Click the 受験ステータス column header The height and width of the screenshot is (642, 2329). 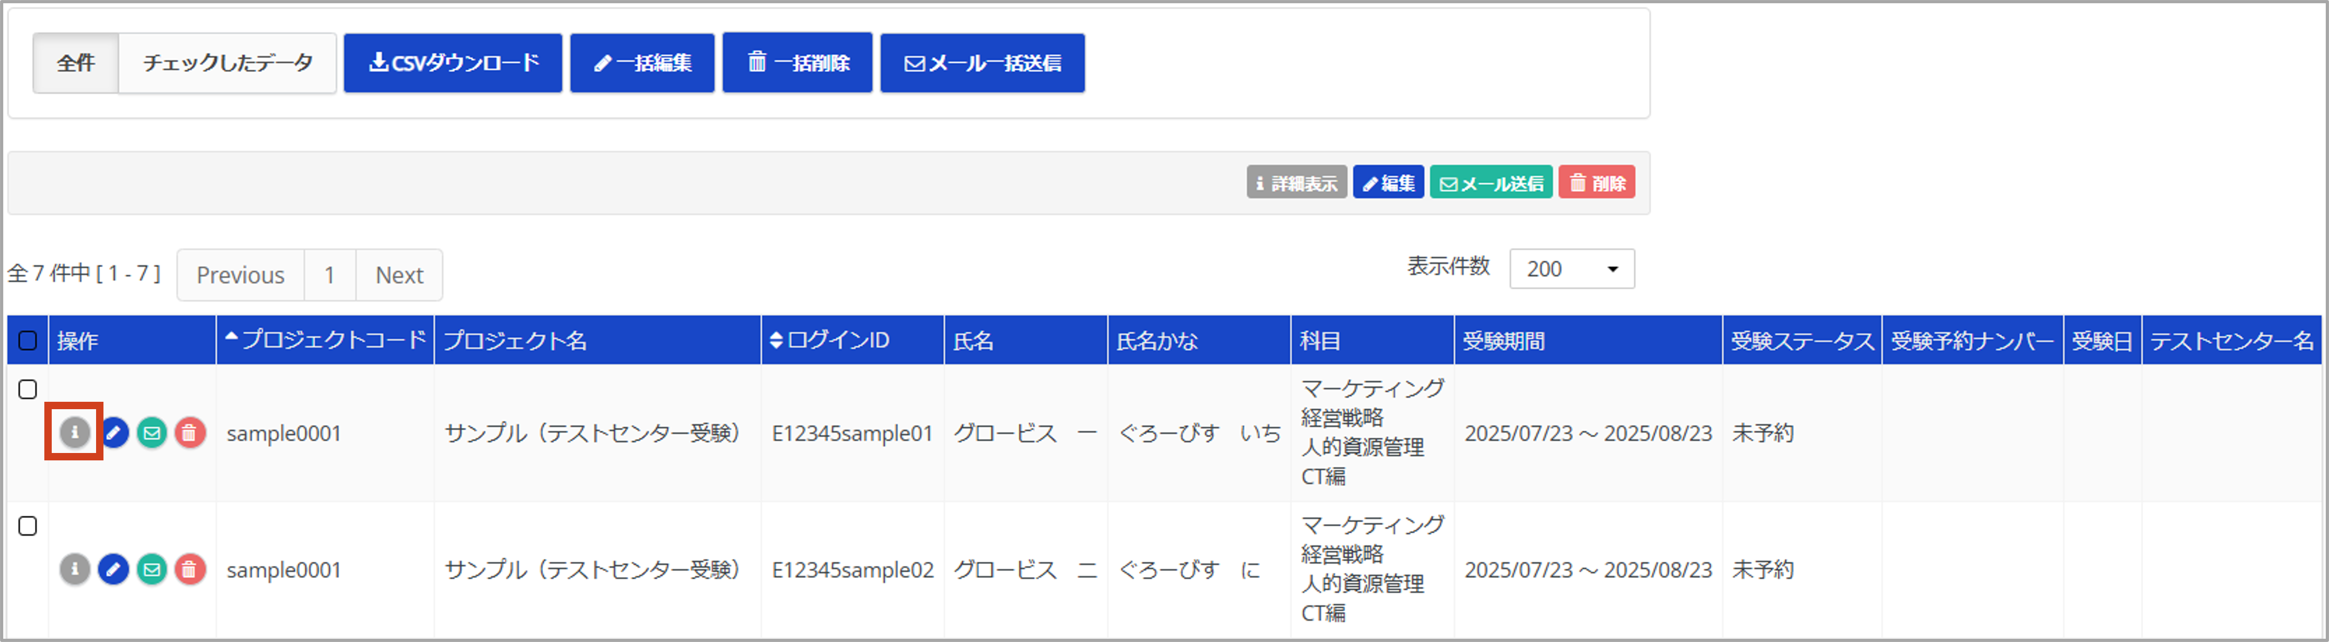1803,340
